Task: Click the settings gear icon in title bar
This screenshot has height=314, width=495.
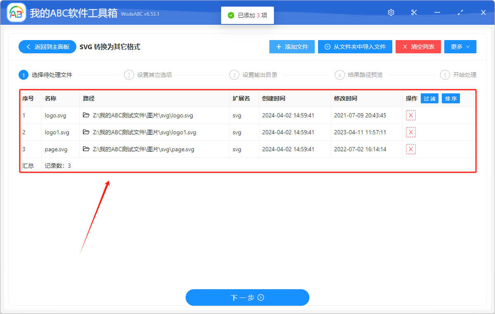Action: 391,12
